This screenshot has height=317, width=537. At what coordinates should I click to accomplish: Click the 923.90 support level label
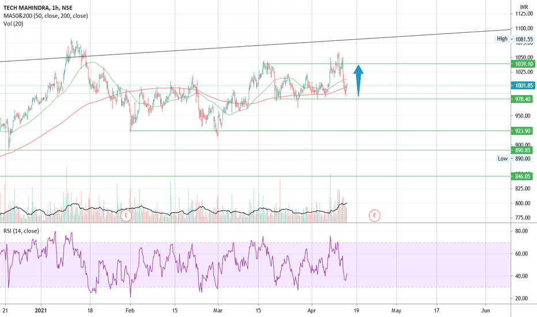(523, 131)
